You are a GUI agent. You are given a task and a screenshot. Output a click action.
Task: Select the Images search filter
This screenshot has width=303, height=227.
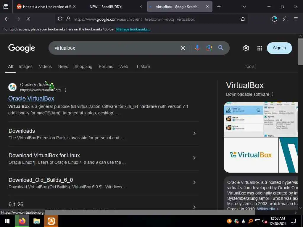(26, 67)
